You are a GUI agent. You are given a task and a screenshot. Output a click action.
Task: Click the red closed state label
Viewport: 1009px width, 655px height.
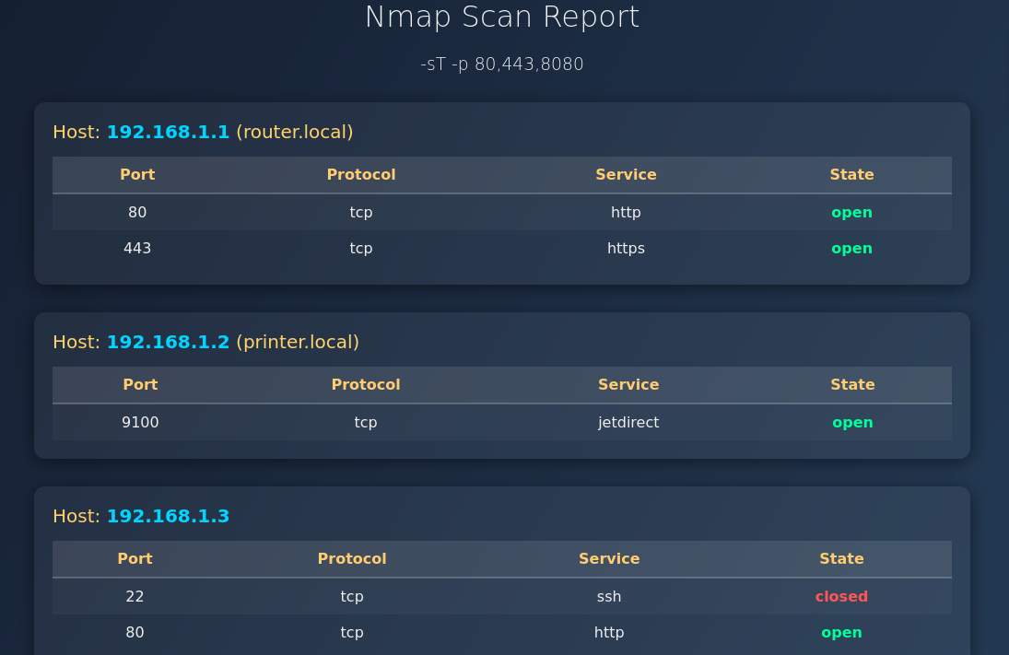click(841, 597)
